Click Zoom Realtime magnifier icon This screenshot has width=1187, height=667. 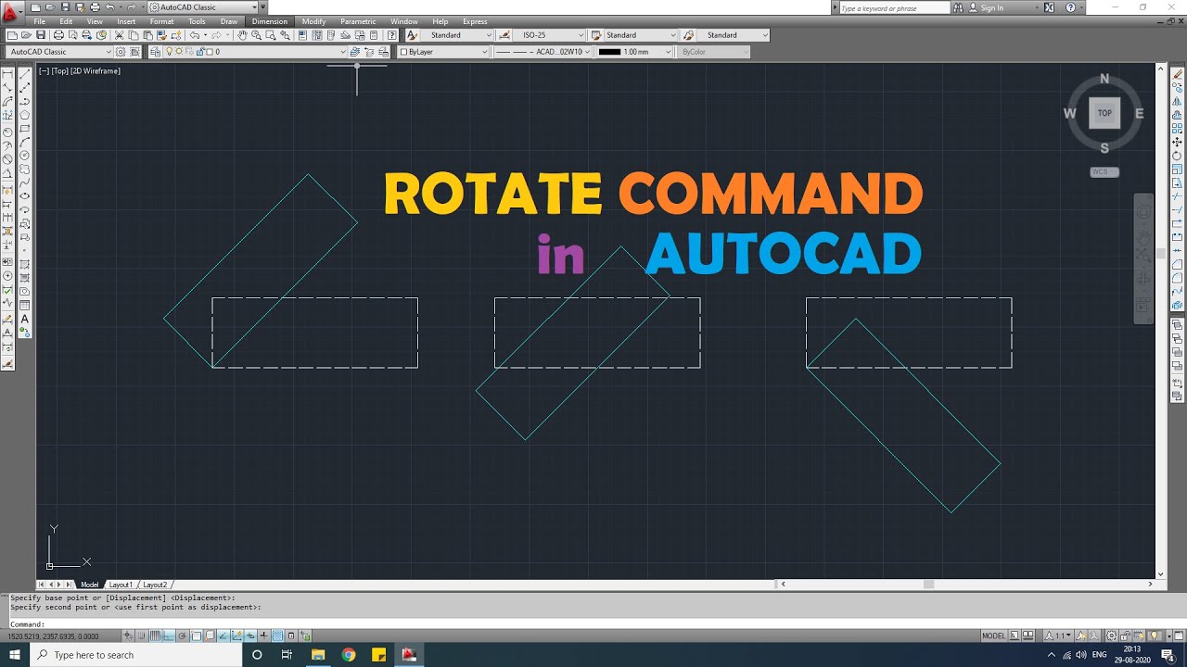tap(256, 35)
